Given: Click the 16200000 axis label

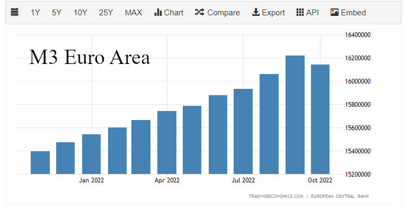Looking at the screenshot, I should click(358, 58).
